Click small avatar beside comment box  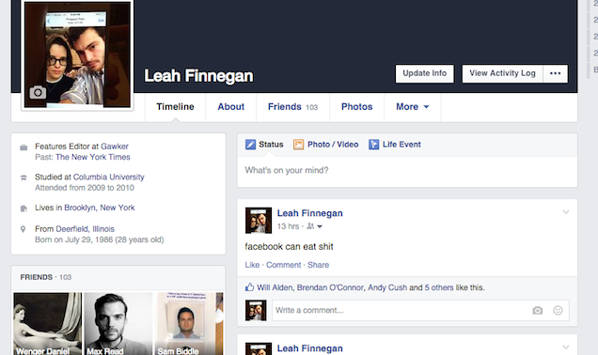256,310
